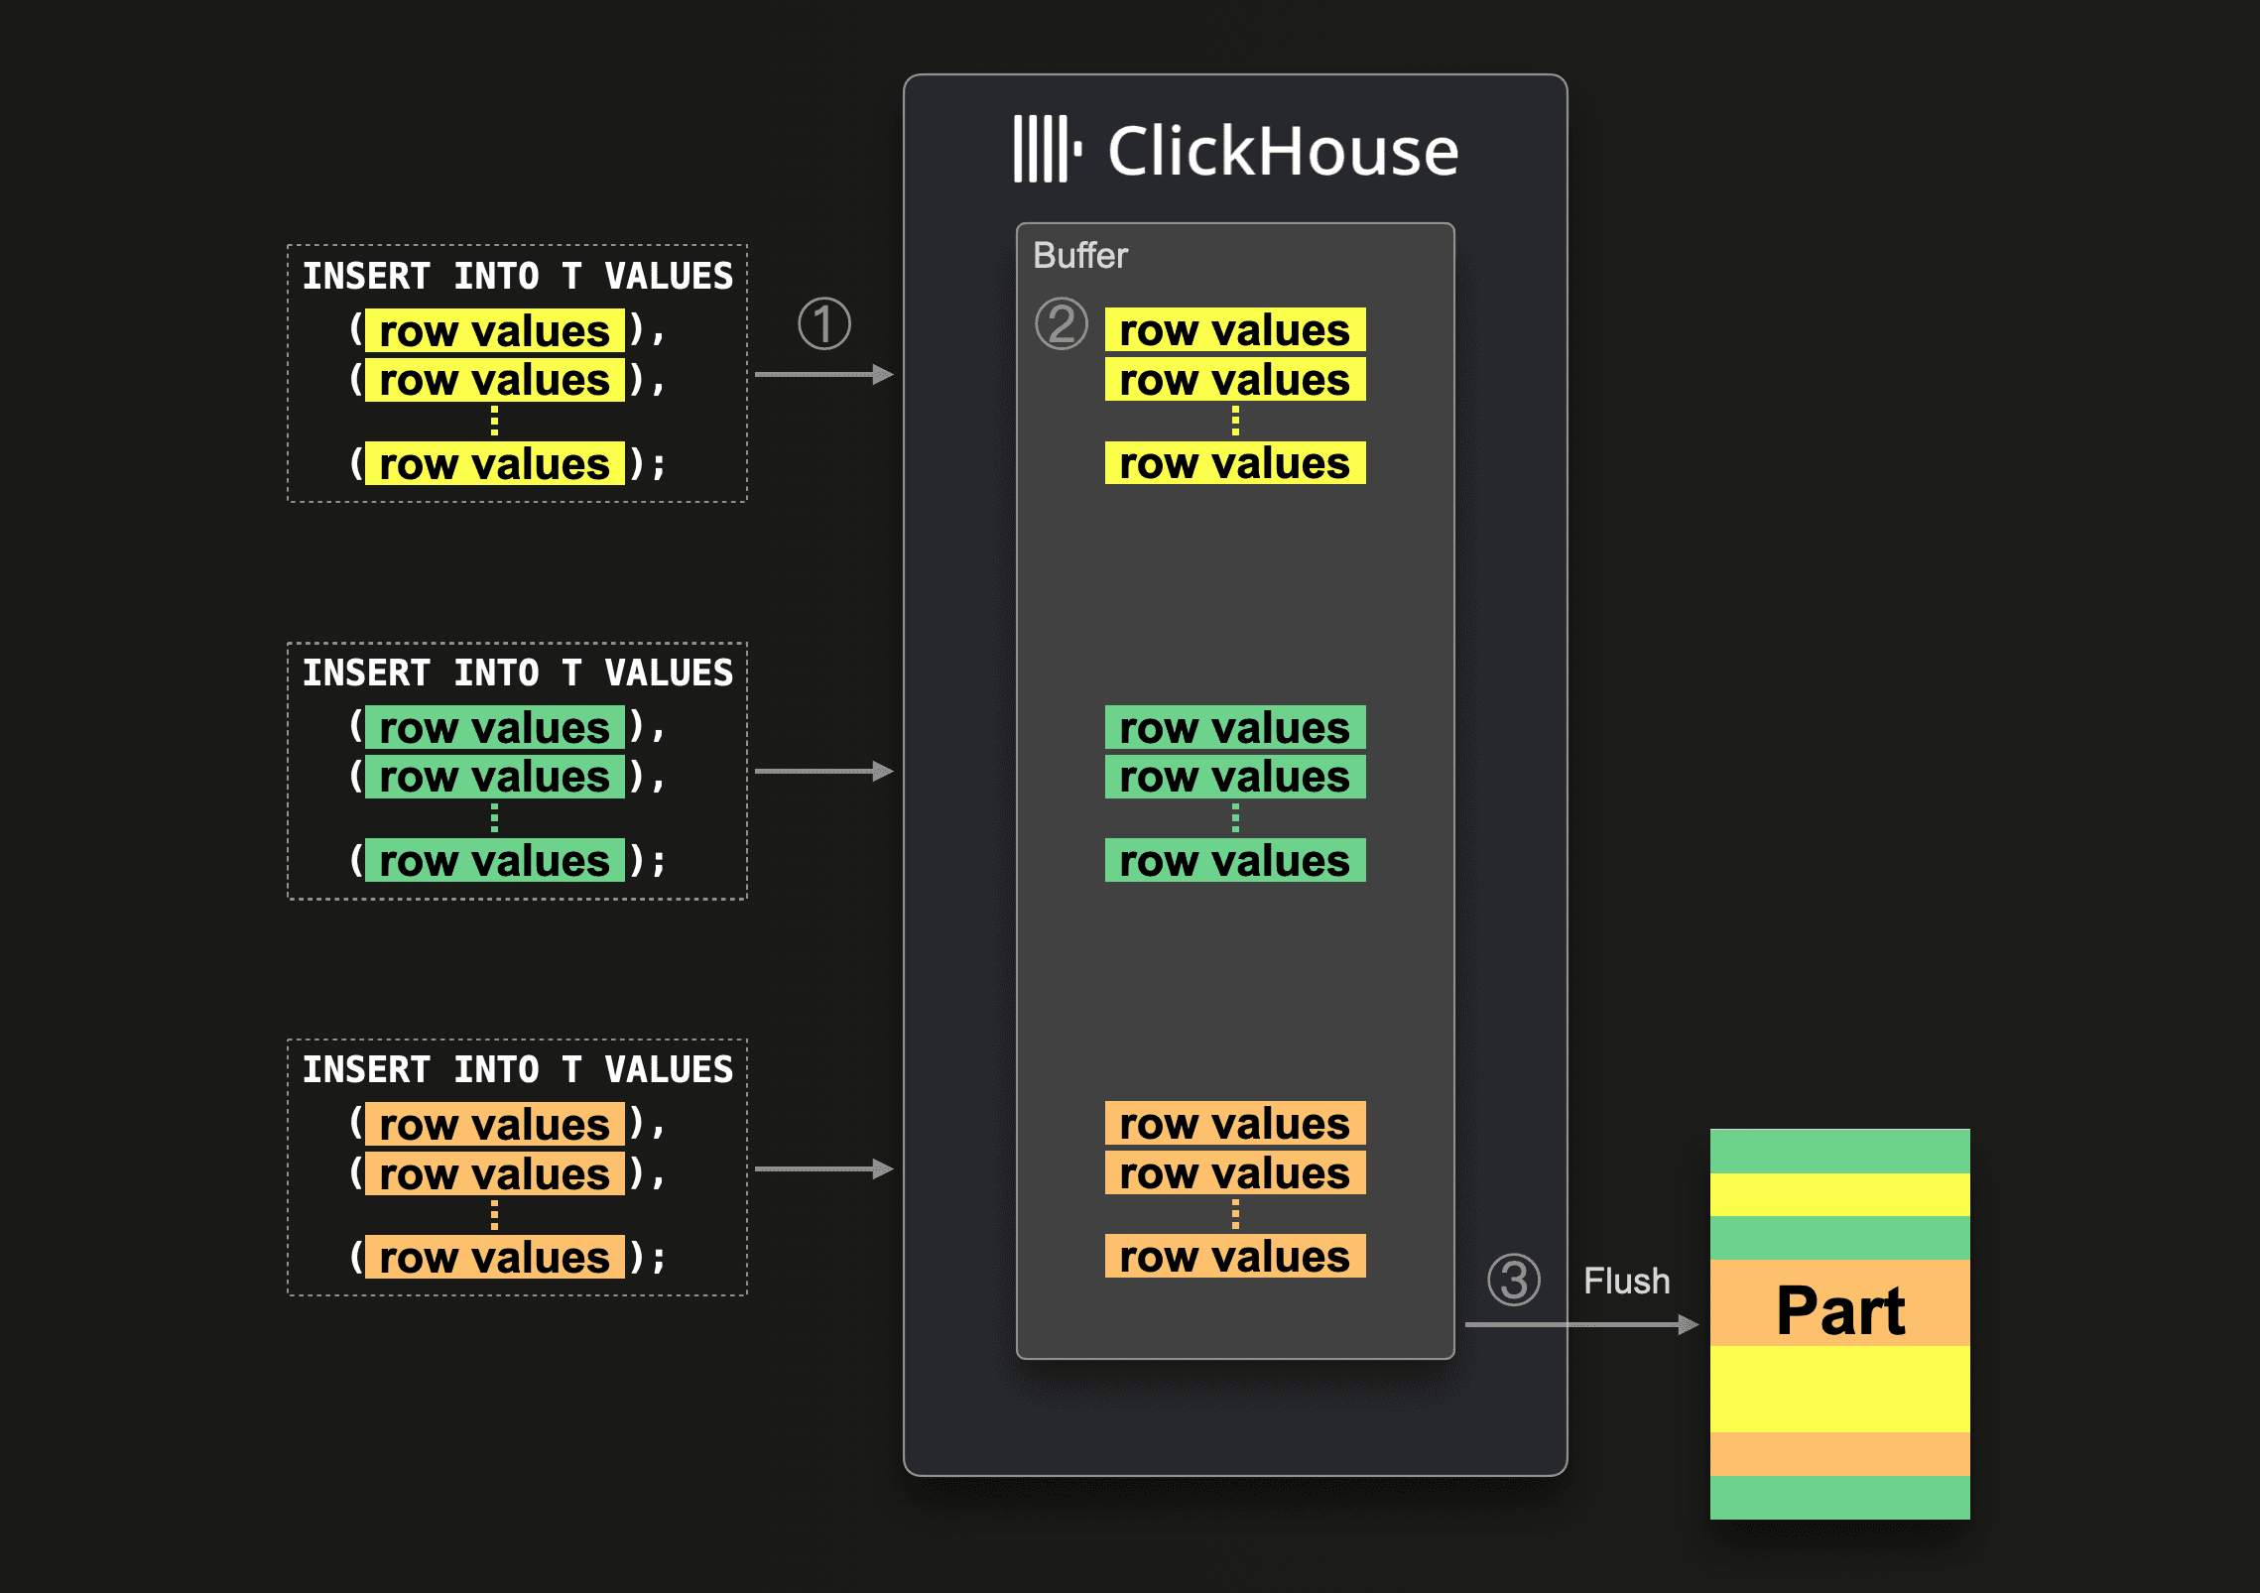Screen dimensions: 2260x1593
Task: Click second yellow row values in INSERT statement
Action: (495, 380)
